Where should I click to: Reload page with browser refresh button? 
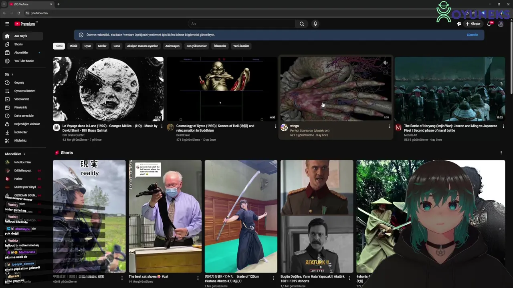18,13
